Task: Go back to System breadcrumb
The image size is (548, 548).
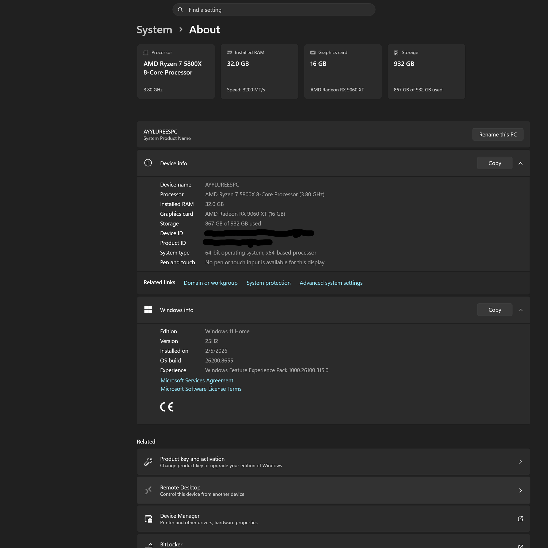Action: [x=154, y=30]
